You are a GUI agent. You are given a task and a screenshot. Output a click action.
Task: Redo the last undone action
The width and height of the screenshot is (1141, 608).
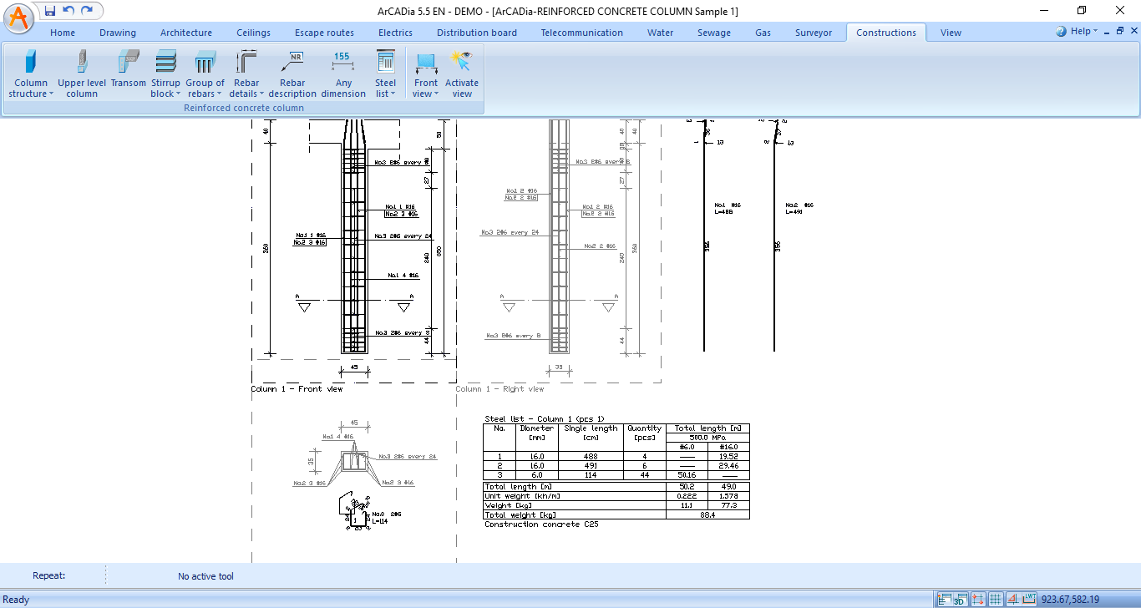point(87,11)
